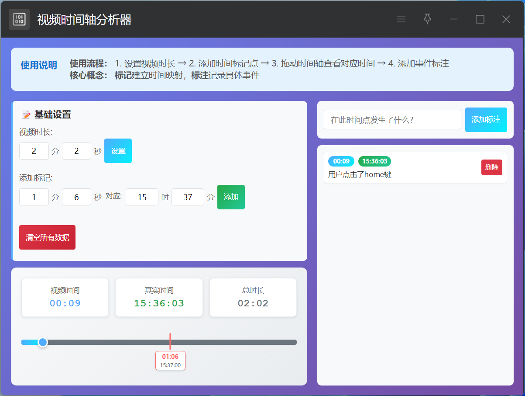Click the 添加标注 button
The width and height of the screenshot is (525, 396).
pyautogui.click(x=486, y=120)
